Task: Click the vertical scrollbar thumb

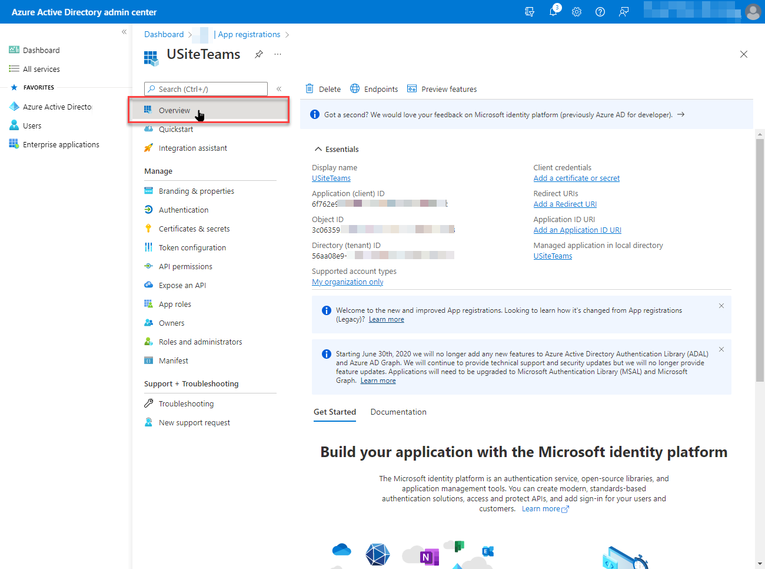Action: click(x=760, y=259)
